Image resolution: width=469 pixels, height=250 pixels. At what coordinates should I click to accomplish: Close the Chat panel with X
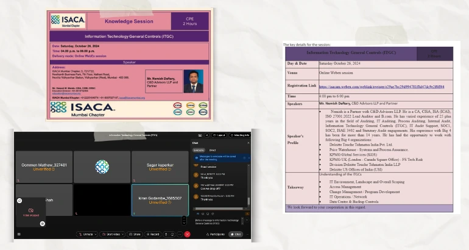[x=247, y=142]
